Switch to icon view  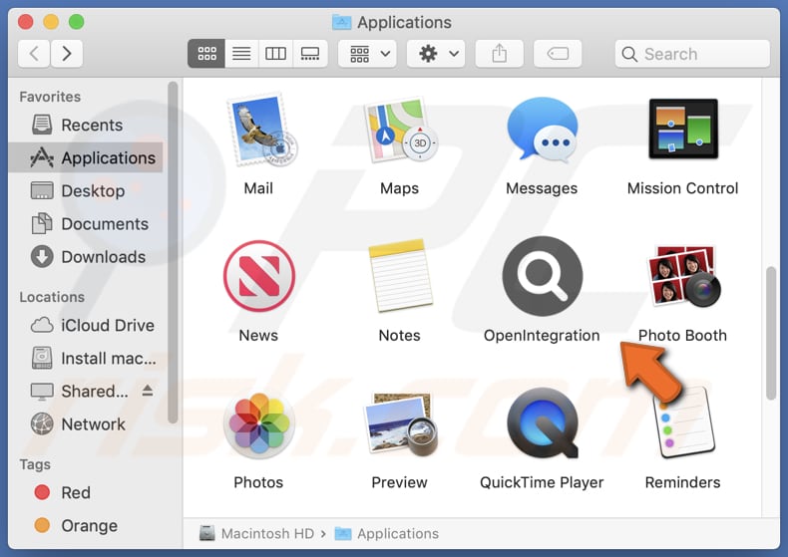pos(206,53)
